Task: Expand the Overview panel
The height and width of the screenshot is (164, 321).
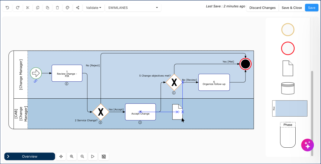Action: pyautogui.click(x=30, y=156)
